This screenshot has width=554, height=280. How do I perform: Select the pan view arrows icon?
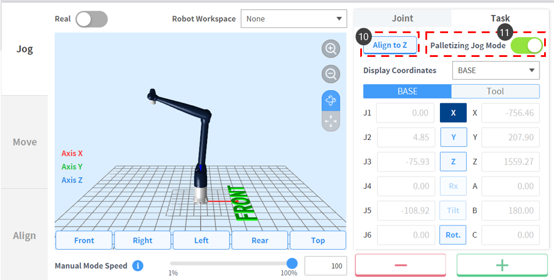[331, 121]
